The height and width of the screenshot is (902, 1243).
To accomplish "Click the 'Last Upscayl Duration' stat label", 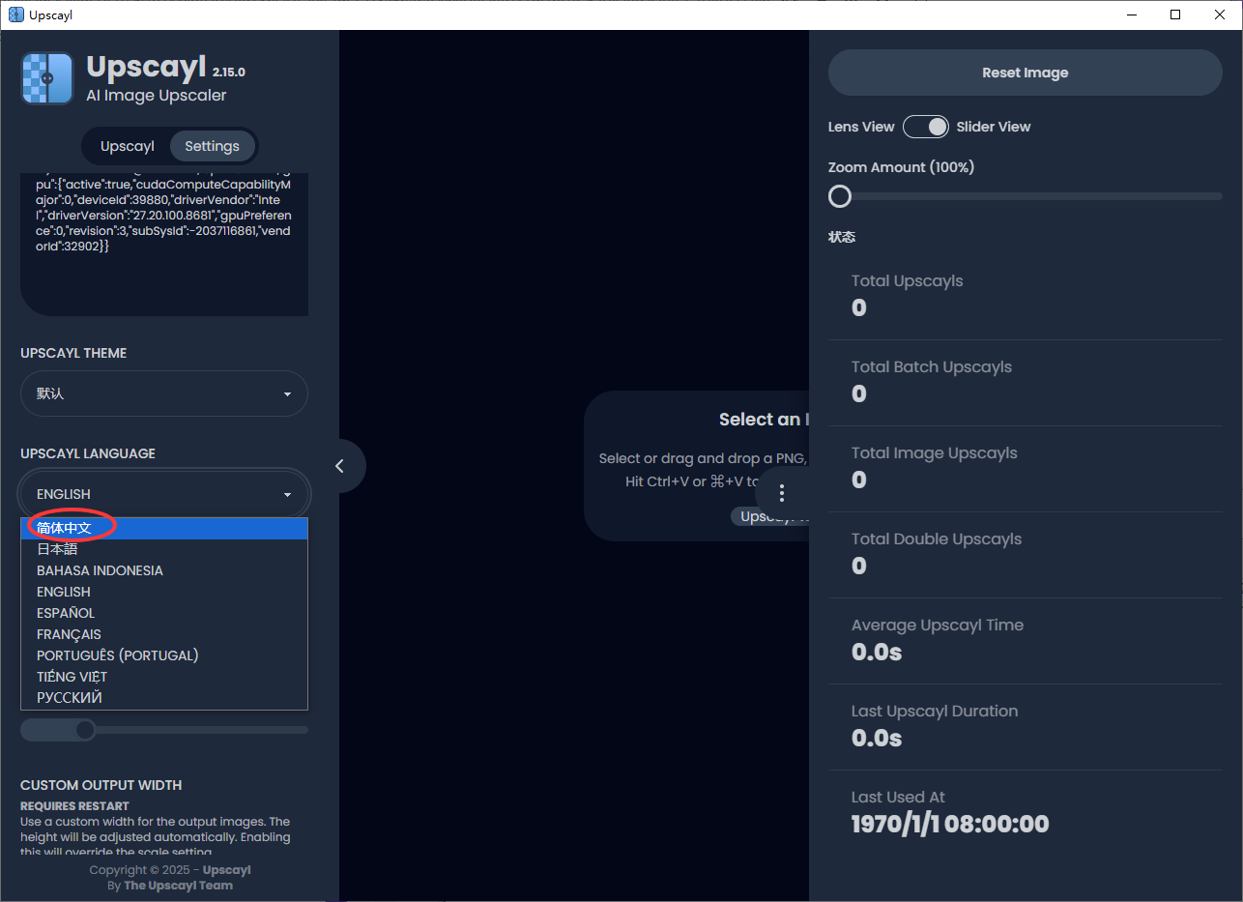I will tap(935, 712).
